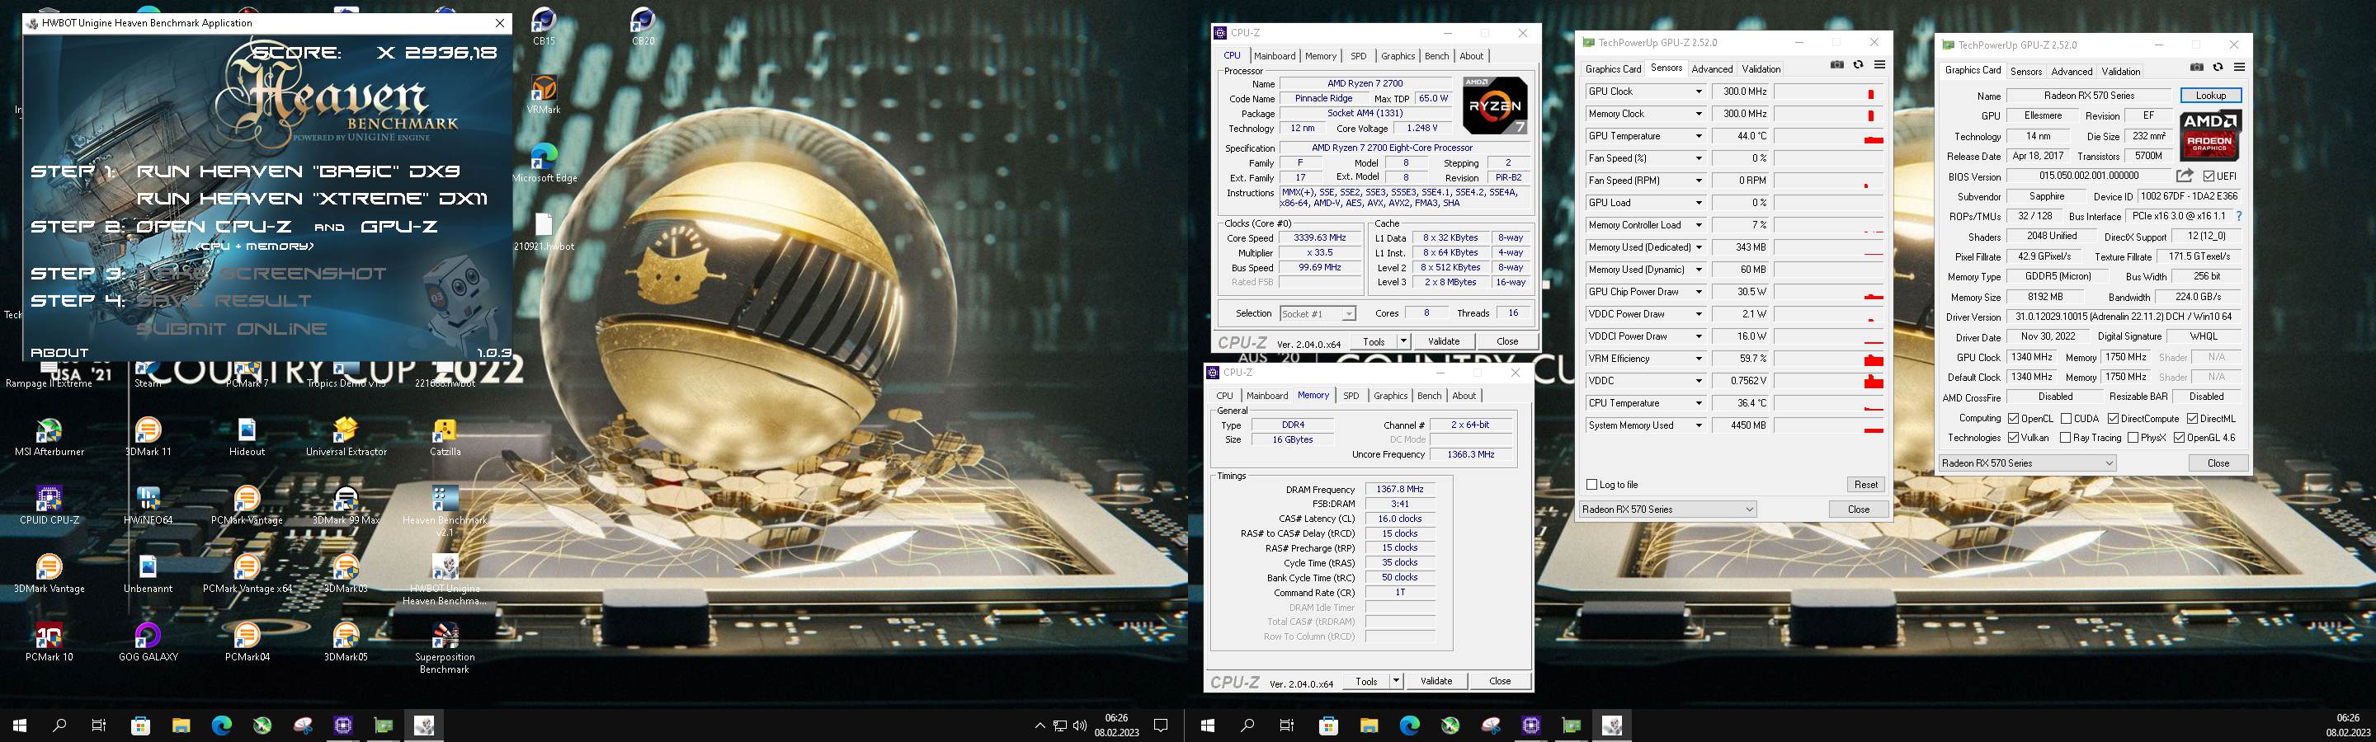Click camera icon in GPU-Z Graphics Card window
This screenshot has height=742, width=2376.
[x=2197, y=68]
